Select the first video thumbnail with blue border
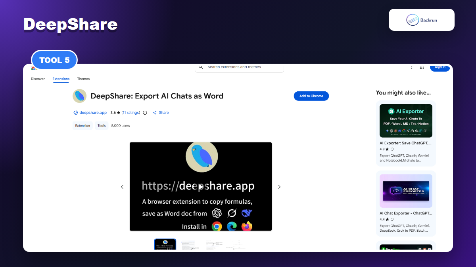The width and height of the screenshot is (476, 267). (165, 244)
